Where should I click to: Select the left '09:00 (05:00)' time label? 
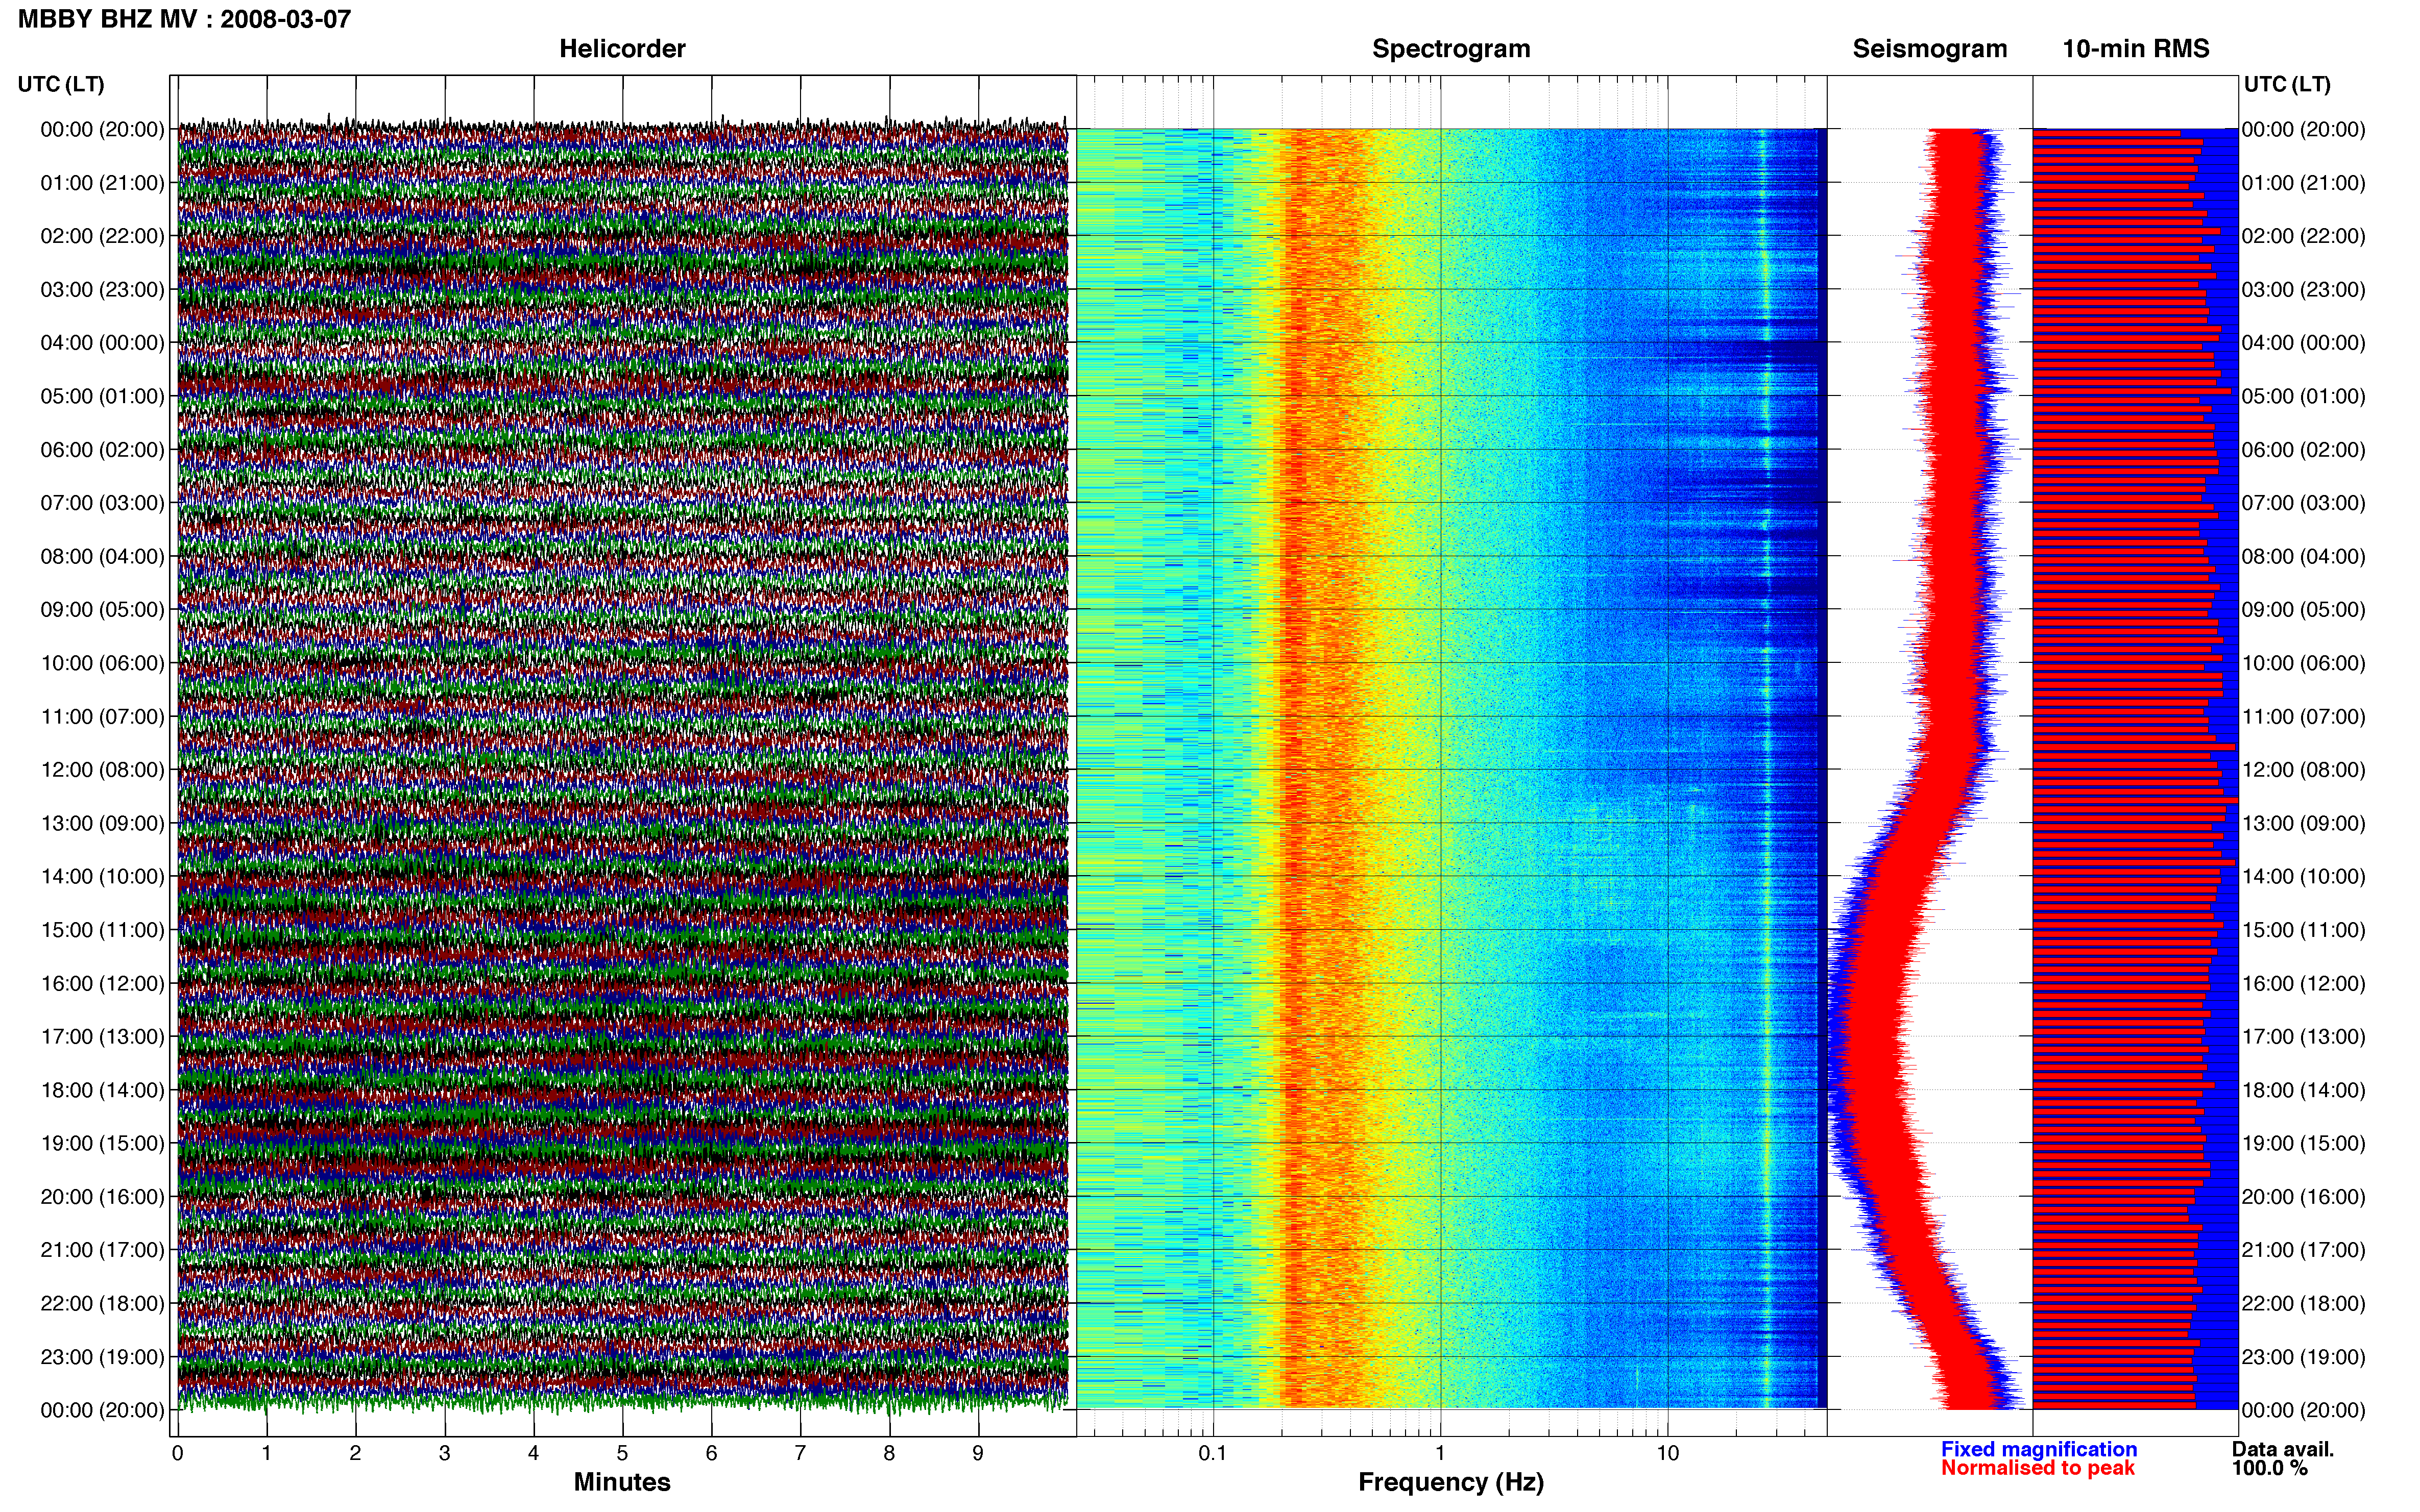click(102, 610)
